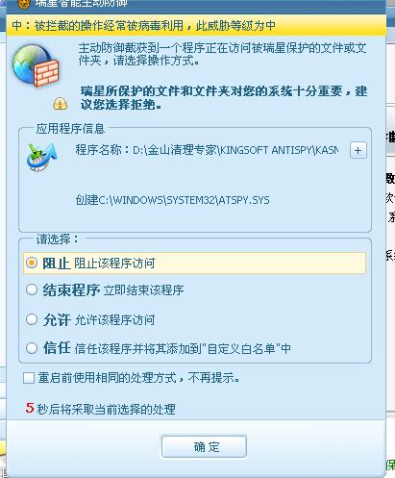Viewport: 395px width, 478px height.
Task: Click the Kingsoft cleaner program icon
Action: click(42, 157)
